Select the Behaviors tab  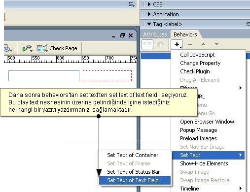tap(185, 34)
